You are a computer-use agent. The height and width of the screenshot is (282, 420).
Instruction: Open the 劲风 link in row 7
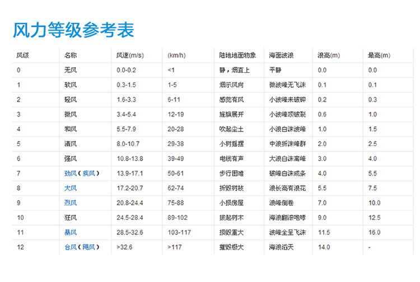tap(71, 173)
